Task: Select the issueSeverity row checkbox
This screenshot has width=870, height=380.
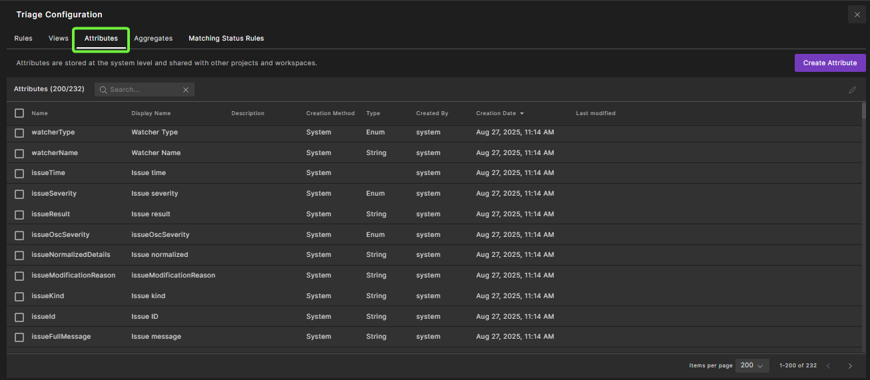Action: (19, 194)
